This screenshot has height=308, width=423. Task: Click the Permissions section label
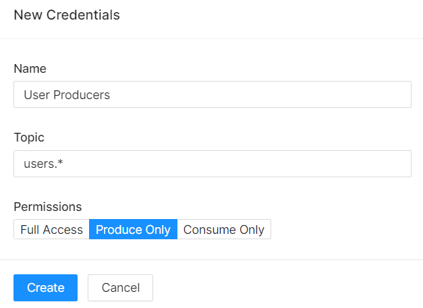(x=48, y=207)
